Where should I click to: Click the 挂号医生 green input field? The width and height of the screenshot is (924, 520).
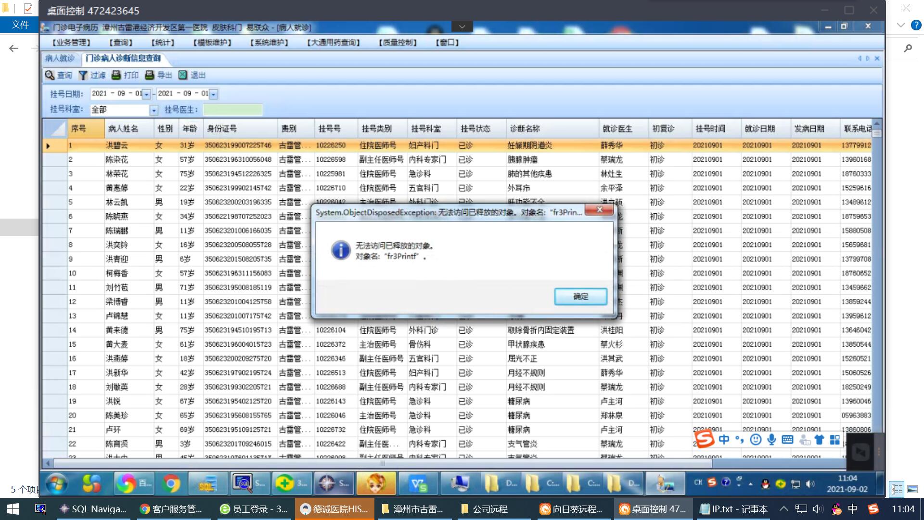(232, 110)
